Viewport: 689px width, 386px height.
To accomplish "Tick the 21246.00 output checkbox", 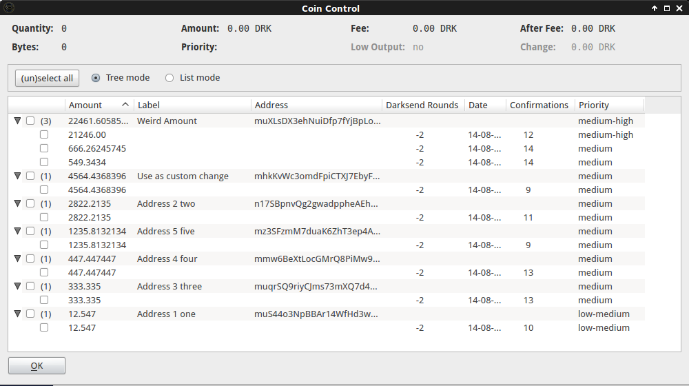I will [x=44, y=134].
